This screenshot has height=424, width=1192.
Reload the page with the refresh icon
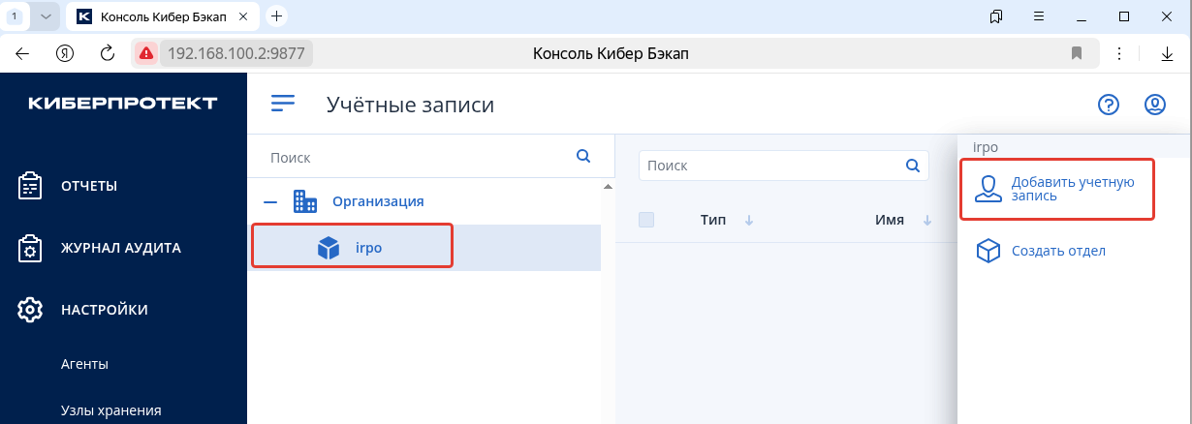point(109,53)
